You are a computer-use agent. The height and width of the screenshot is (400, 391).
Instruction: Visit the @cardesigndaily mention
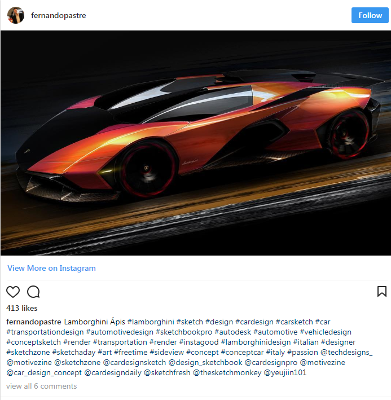[113, 373]
